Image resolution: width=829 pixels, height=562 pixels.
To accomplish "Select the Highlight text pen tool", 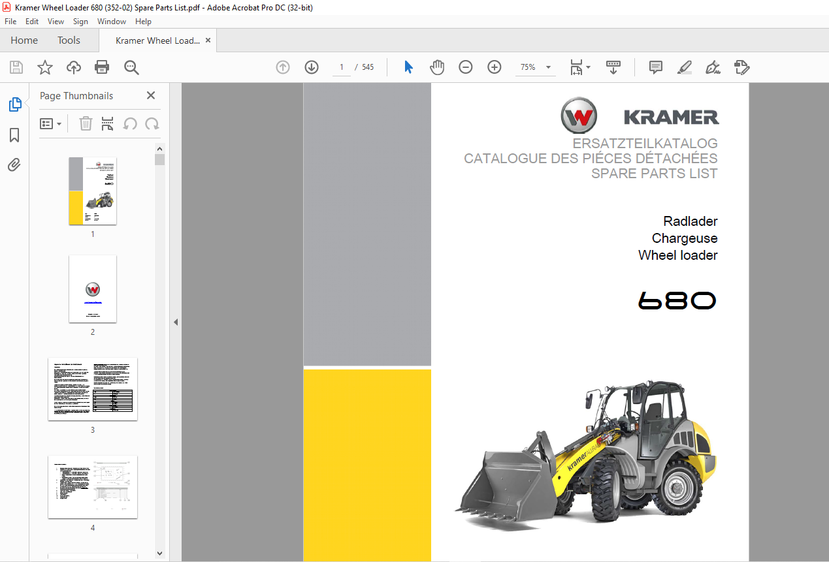I will pyautogui.click(x=685, y=67).
